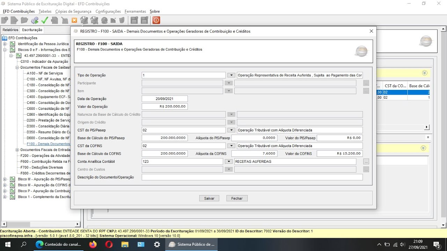Select D350 - Resumo Diário tree item
The height and width of the screenshot is (251, 447).
(x=49, y=132)
